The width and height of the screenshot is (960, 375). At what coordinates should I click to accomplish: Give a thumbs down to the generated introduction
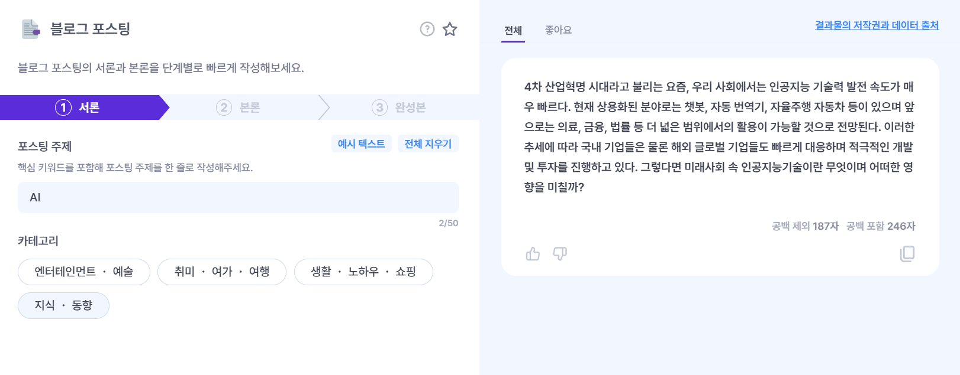pyautogui.click(x=559, y=254)
